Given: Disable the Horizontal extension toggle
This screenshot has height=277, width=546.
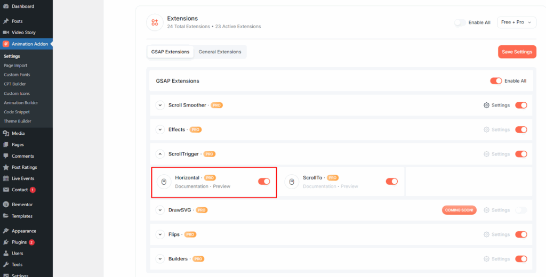Looking at the screenshot, I should coord(264,182).
